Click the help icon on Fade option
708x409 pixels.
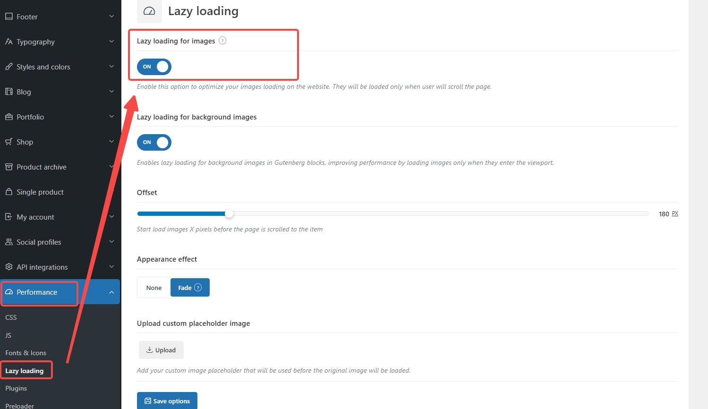click(198, 288)
